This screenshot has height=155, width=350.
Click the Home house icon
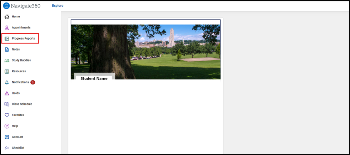[x=7, y=17]
